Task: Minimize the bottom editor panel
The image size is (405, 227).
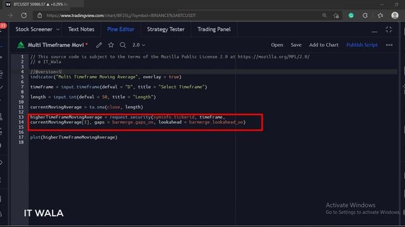Action: (374, 31)
